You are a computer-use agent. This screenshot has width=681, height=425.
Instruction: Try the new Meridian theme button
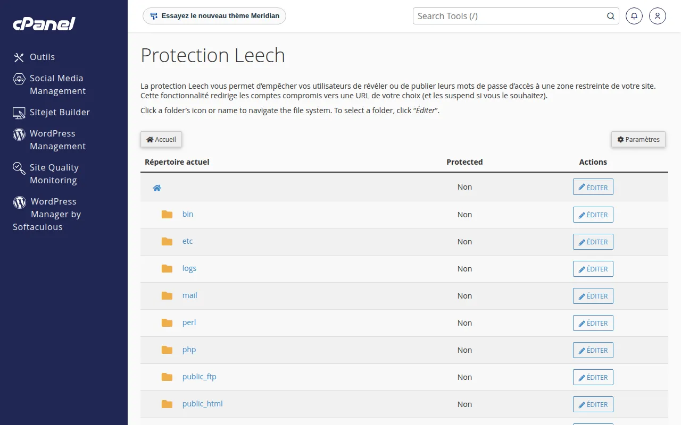point(214,16)
